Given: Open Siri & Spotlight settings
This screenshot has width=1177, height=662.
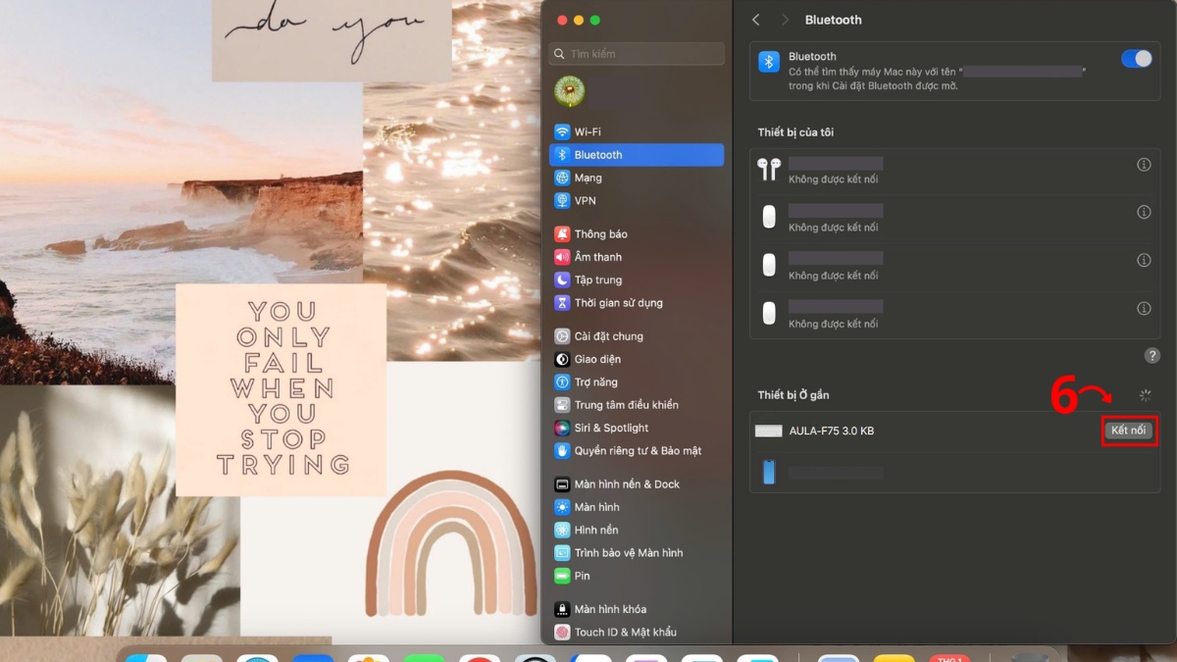Looking at the screenshot, I should point(637,428).
